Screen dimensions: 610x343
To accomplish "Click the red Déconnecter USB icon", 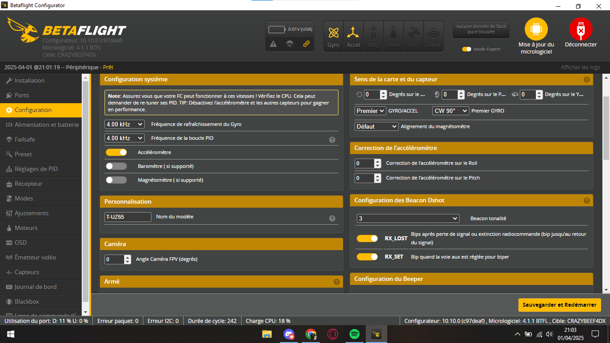I will click(581, 30).
